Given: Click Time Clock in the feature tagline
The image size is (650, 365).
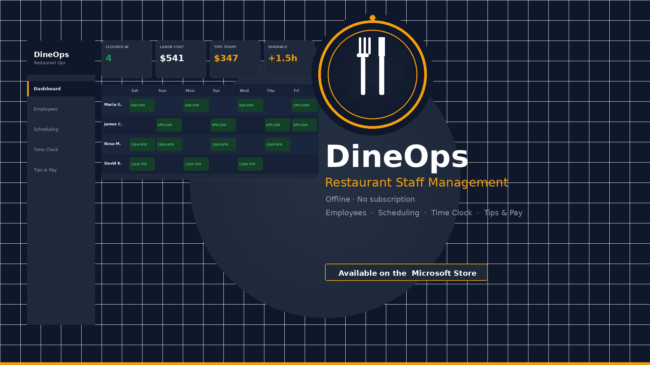Looking at the screenshot, I should 451,213.
